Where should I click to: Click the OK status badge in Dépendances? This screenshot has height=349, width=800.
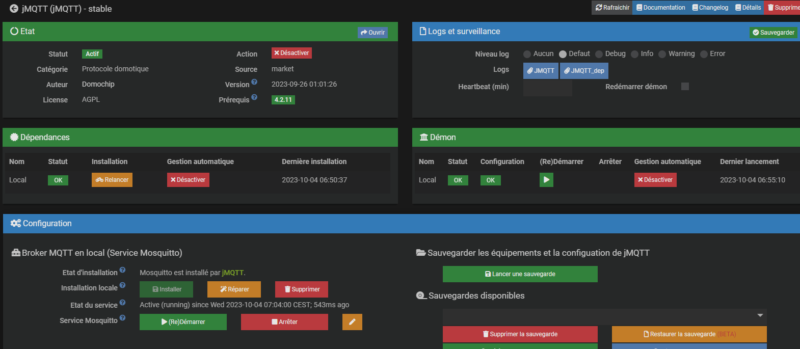[59, 180]
